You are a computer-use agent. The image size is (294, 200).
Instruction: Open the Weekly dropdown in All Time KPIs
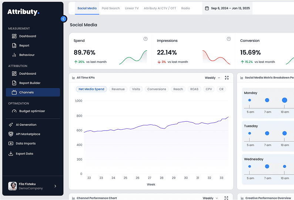[x=213, y=78]
